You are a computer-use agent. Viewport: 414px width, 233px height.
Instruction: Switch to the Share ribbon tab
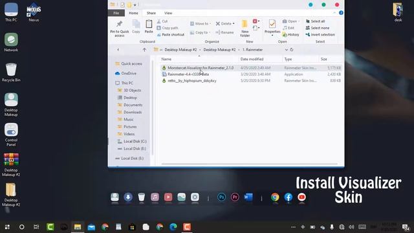151,13
